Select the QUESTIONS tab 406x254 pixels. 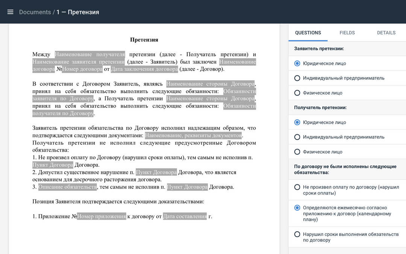click(308, 33)
